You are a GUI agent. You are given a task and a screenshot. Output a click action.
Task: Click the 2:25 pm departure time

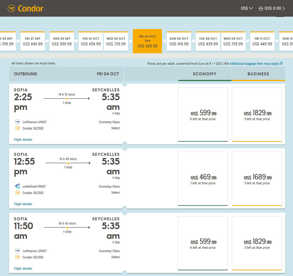pos(23,102)
